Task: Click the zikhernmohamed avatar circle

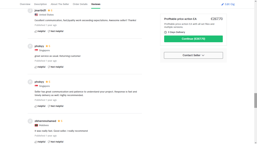Action: pyautogui.click(x=30, y=121)
